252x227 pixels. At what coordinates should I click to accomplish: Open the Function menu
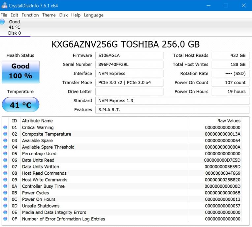point(30,15)
